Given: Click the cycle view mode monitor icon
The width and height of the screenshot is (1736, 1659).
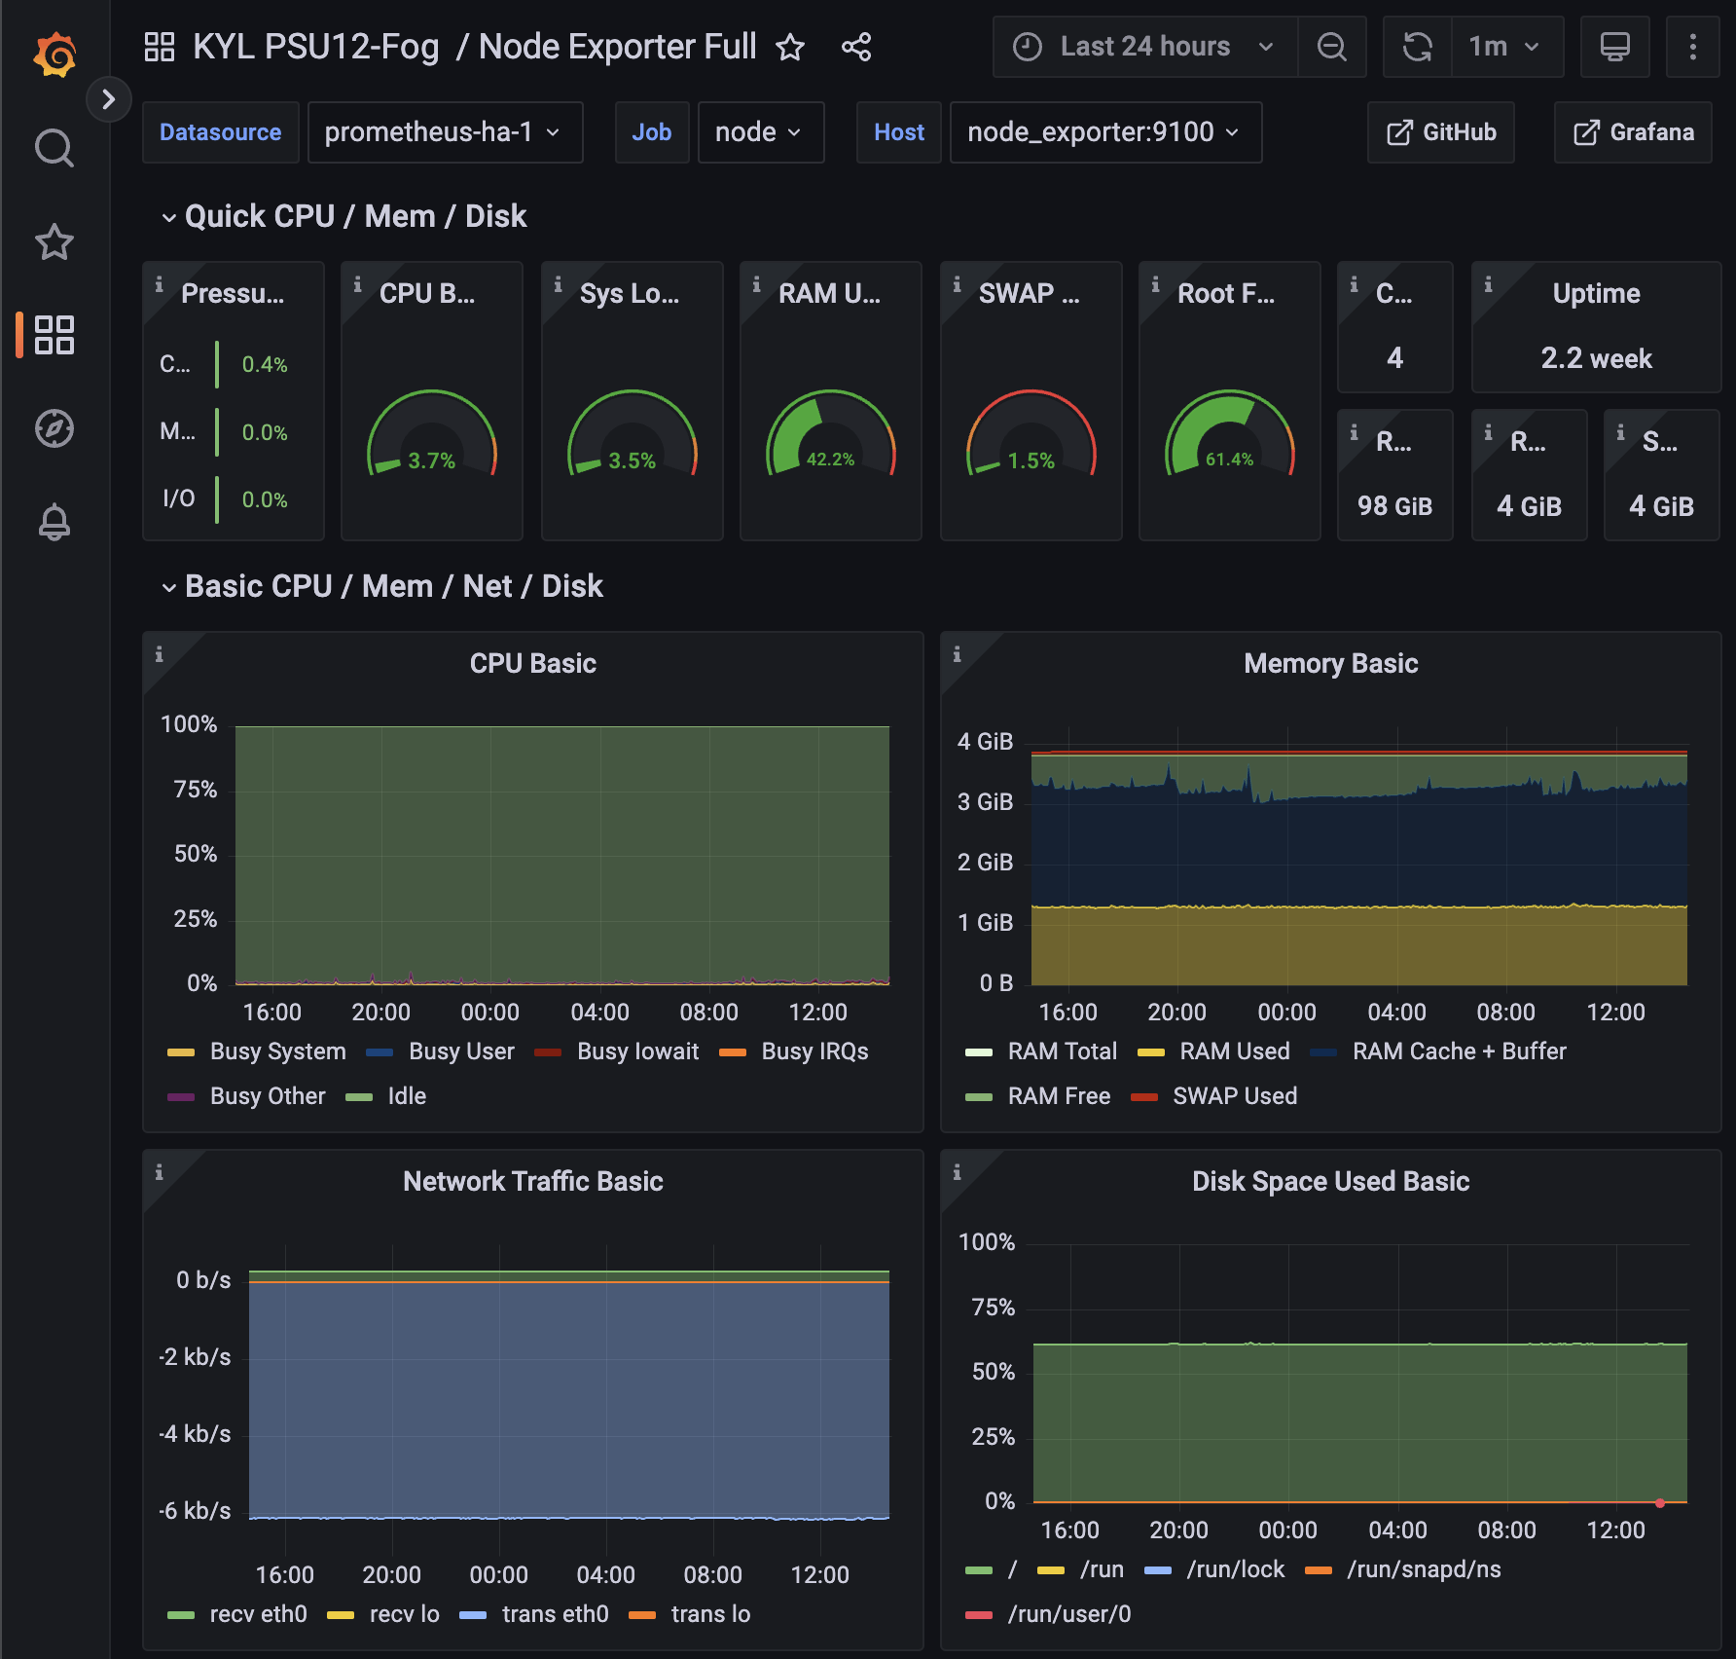Looking at the screenshot, I should (1614, 47).
